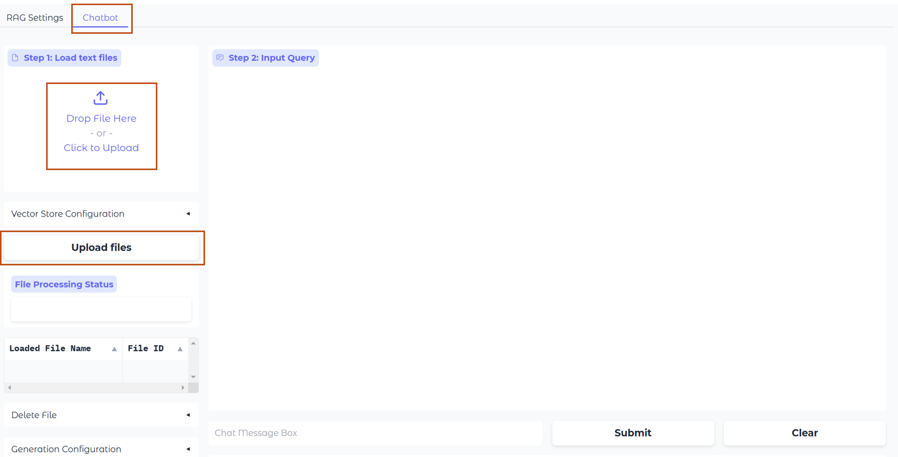Click the File Processing Status textbox
The width and height of the screenshot is (898, 457).
[x=101, y=309]
